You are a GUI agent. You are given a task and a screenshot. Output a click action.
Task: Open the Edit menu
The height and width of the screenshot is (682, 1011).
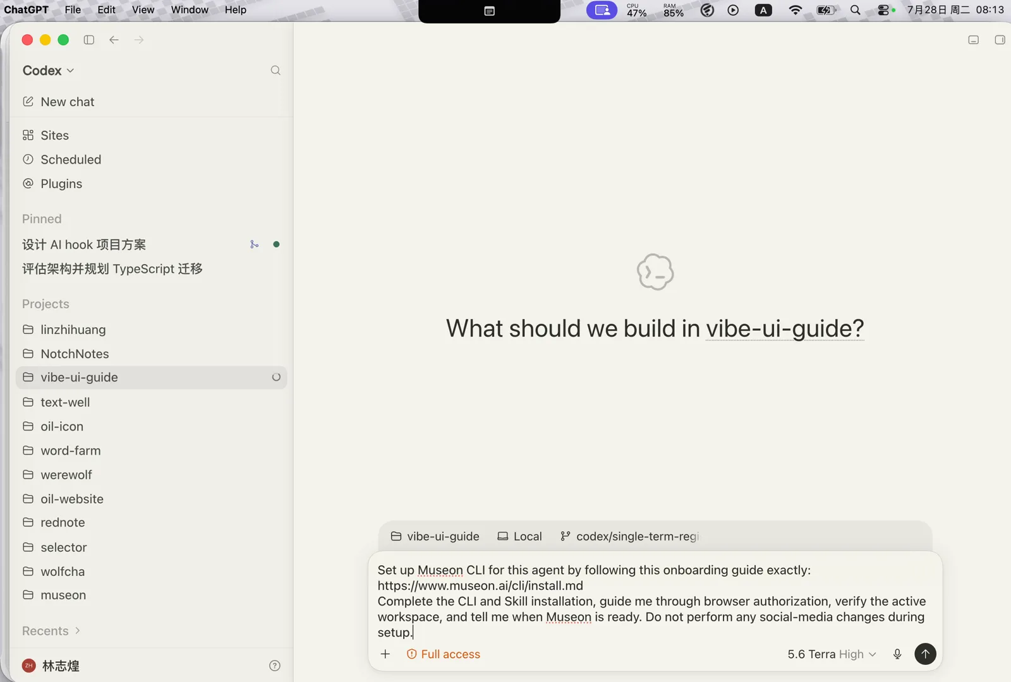(106, 10)
